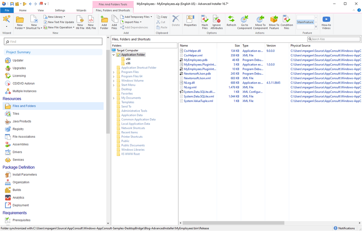Click Move To Feature icon
Screen dimensions: 362x231
point(274,22)
